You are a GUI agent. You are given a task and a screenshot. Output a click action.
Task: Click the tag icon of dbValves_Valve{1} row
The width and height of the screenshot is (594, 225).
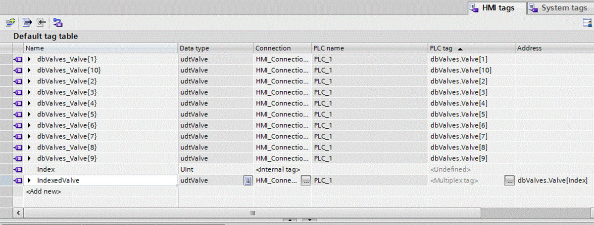(18, 59)
